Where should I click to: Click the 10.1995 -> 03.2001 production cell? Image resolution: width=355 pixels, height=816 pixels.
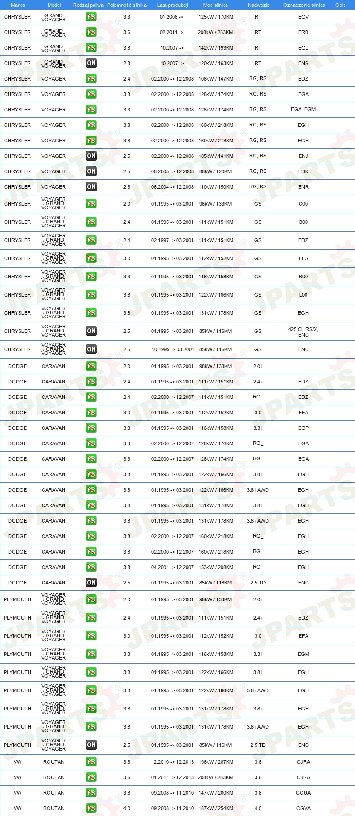click(x=173, y=349)
